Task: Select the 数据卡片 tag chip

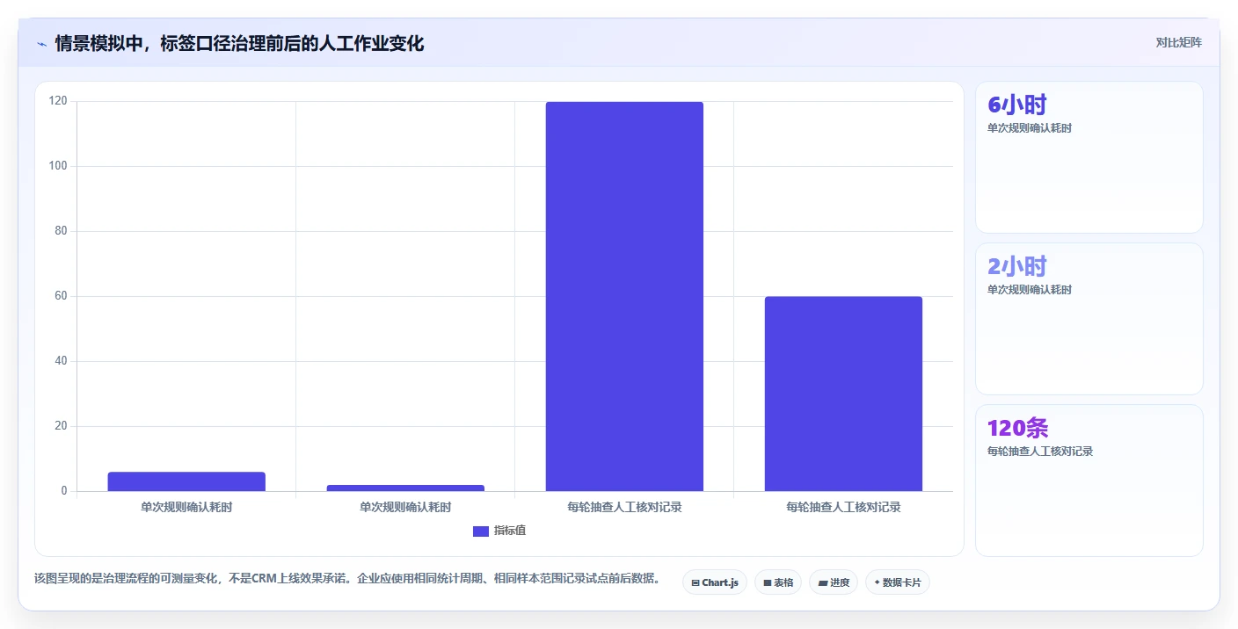Action: [x=898, y=582]
